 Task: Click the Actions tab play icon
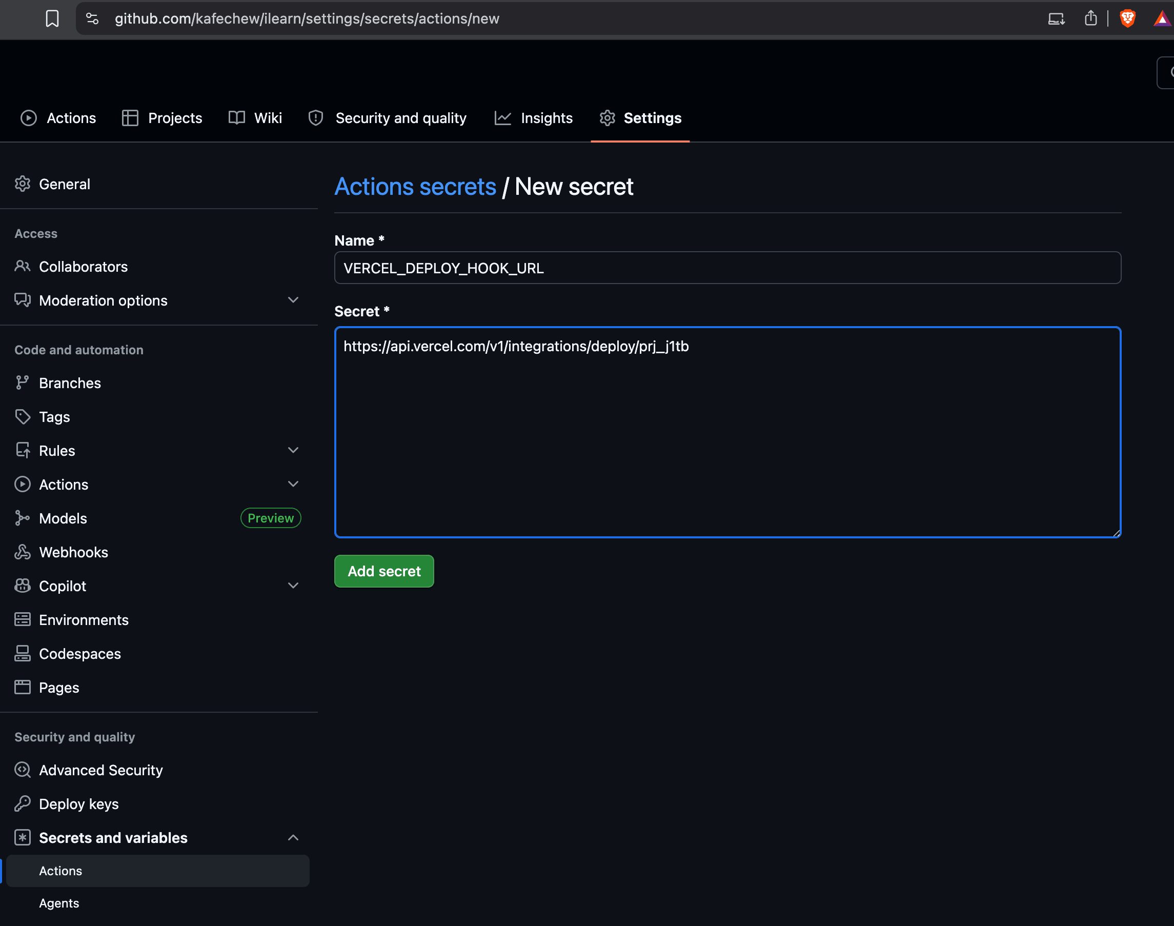tap(29, 117)
